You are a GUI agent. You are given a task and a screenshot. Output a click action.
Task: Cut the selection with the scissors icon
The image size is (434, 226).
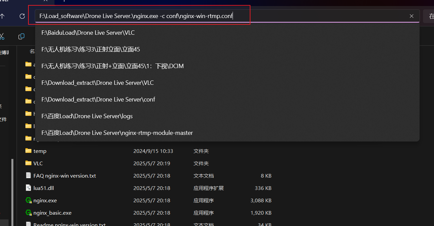[x=2, y=36]
